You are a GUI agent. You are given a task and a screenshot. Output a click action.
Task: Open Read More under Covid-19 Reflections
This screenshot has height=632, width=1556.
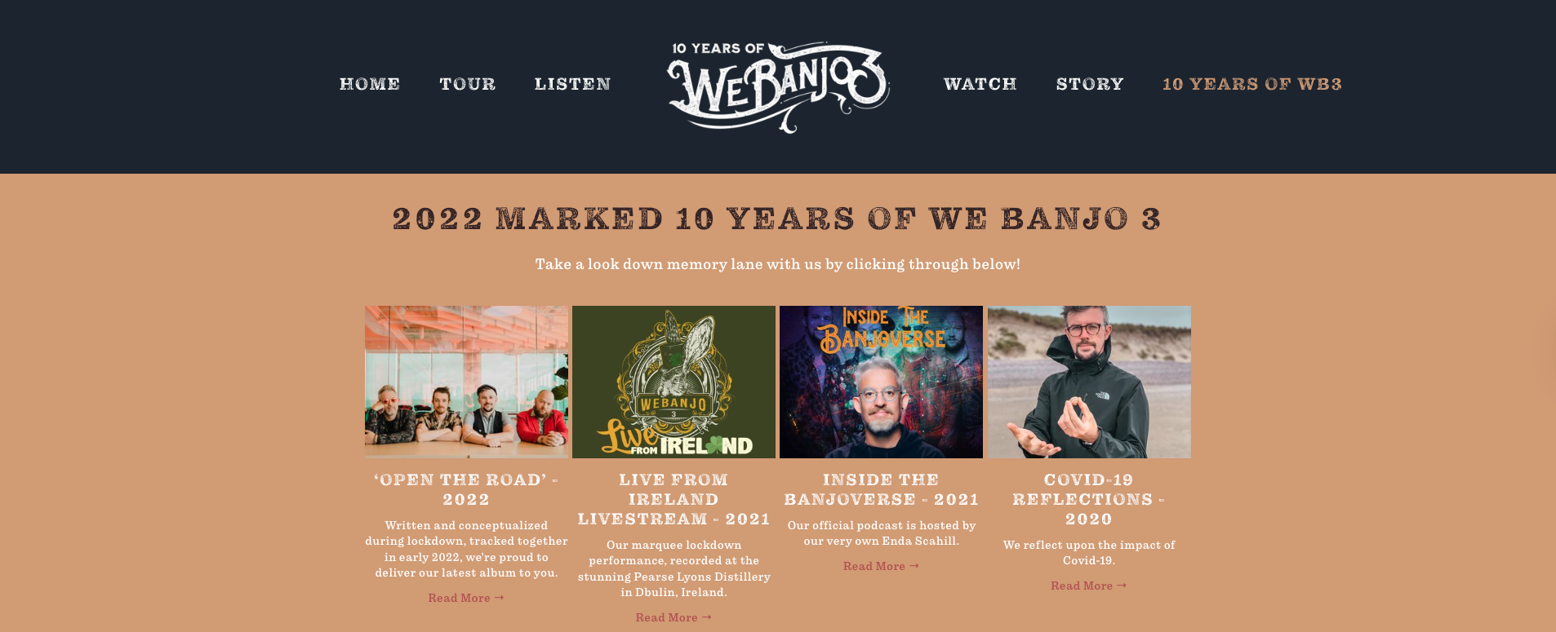[x=1089, y=586]
